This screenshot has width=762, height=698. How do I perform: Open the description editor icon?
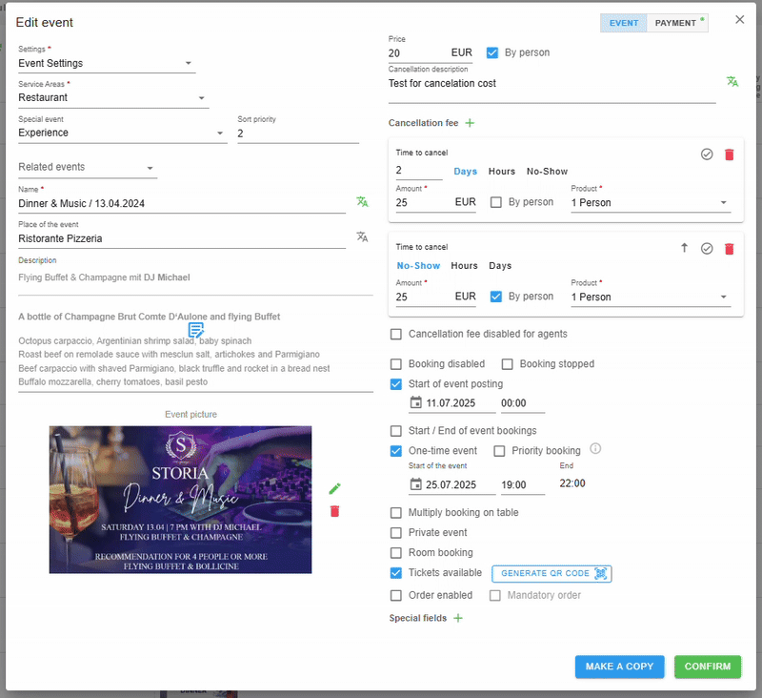(x=196, y=330)
